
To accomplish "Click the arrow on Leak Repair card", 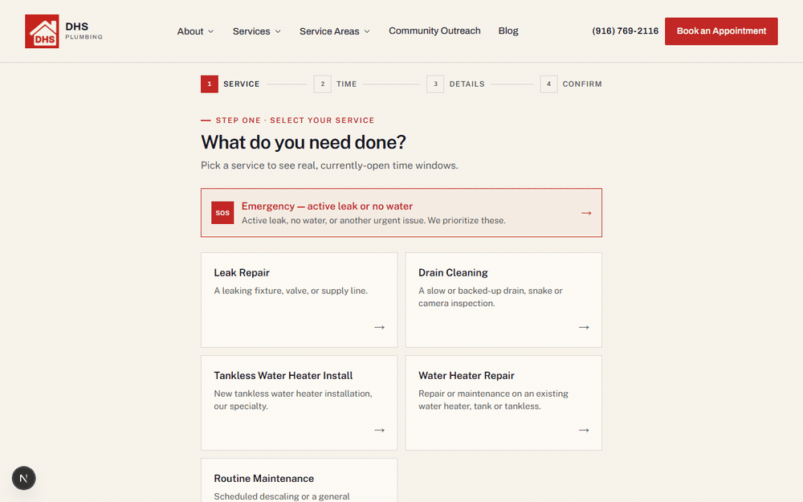I will point(379,327).
